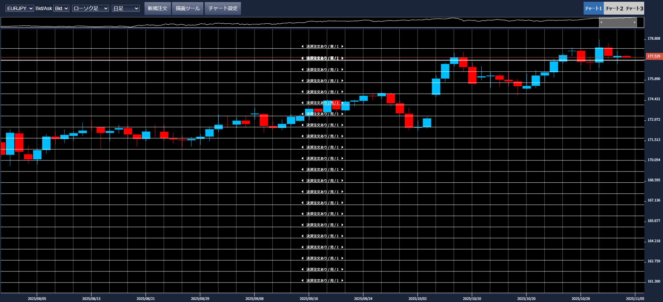Image resolution: width=663 pixels, height=302 pixels.
Task: Click the 2025/10/10 date on time axis
Action: coord(472,299)
